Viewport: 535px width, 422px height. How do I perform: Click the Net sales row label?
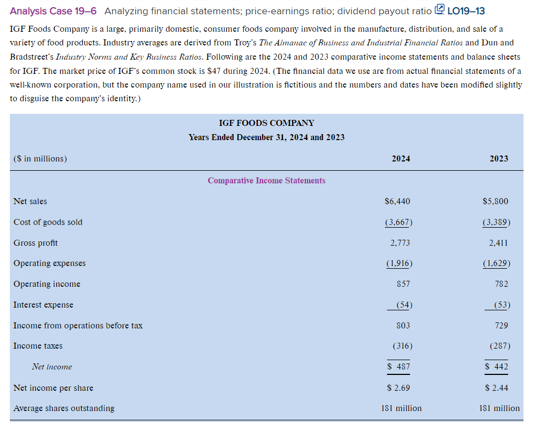pyautogui.click(x=30, y=201)
